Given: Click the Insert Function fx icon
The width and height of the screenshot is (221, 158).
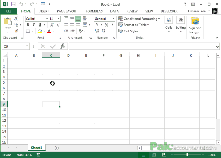Looking at the screenshot, I should [63, 46].
